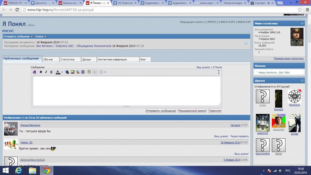Click Показать всю статистику link
Image resolution: width=311 pixels, height=175 pixels.
(289, 59)
